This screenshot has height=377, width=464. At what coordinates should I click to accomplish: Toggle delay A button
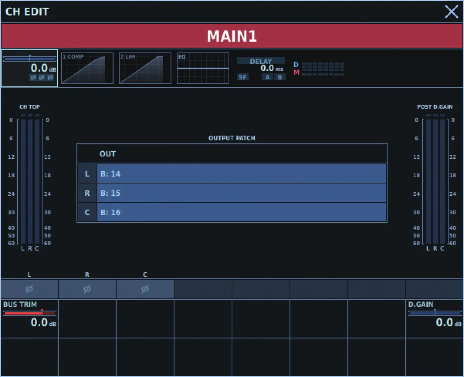[268, 77]
